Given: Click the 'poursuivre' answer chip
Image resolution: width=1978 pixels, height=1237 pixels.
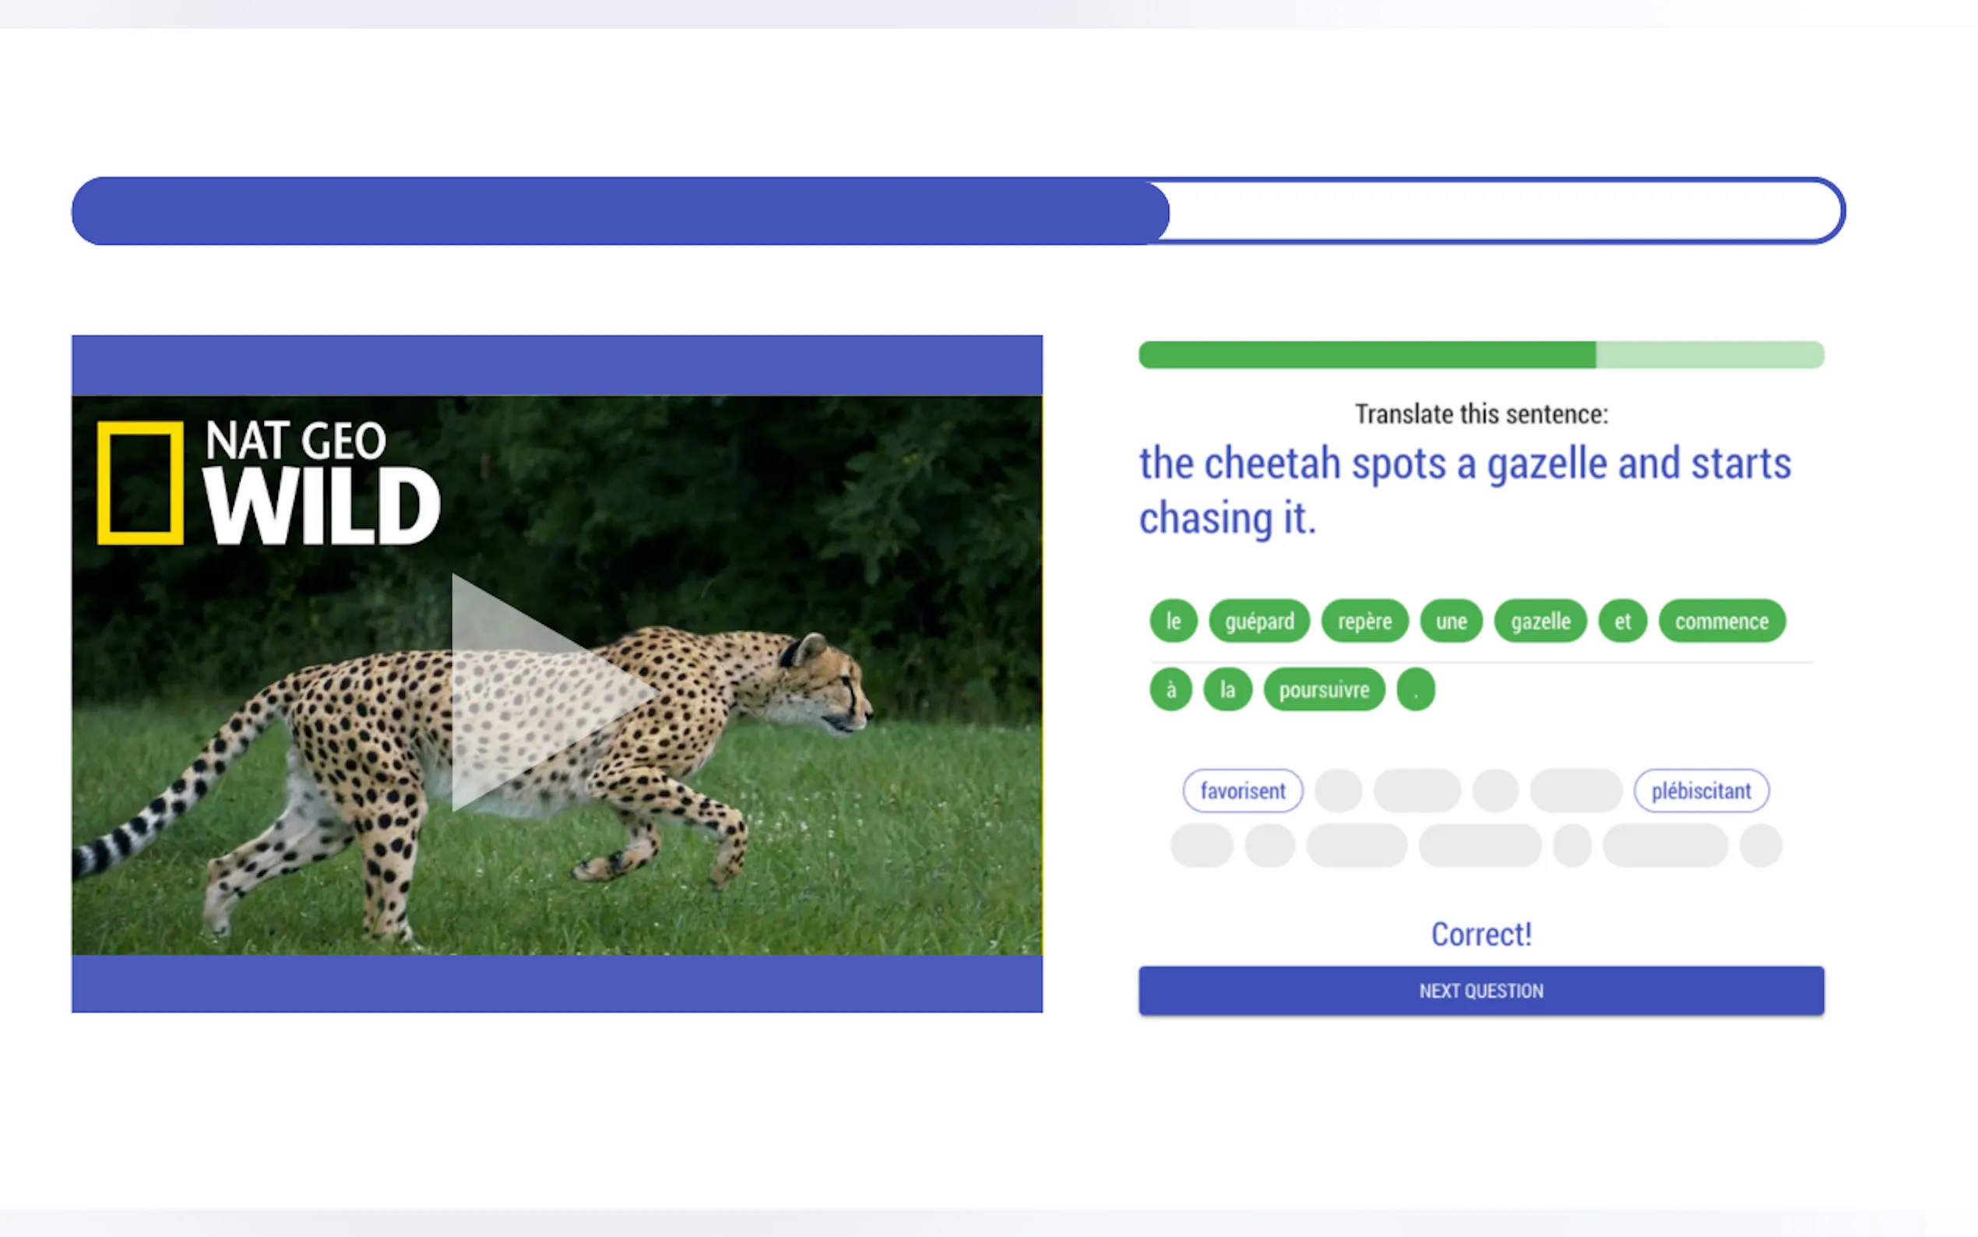Looking at the screenshot, I should click(1323, 689).
